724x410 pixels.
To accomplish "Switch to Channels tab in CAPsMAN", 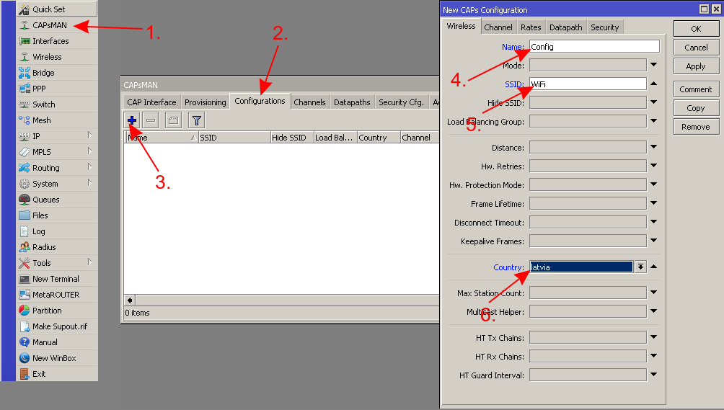I will click(309, 102).
